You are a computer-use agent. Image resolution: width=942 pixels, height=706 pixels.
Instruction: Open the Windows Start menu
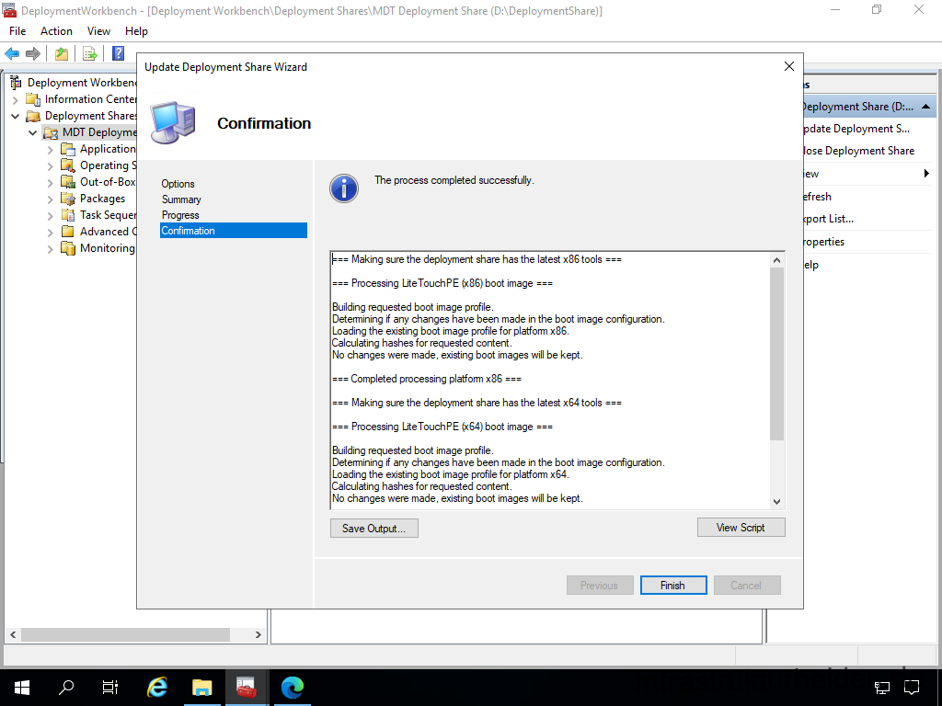pyautogui.click(x=22, y=687)
